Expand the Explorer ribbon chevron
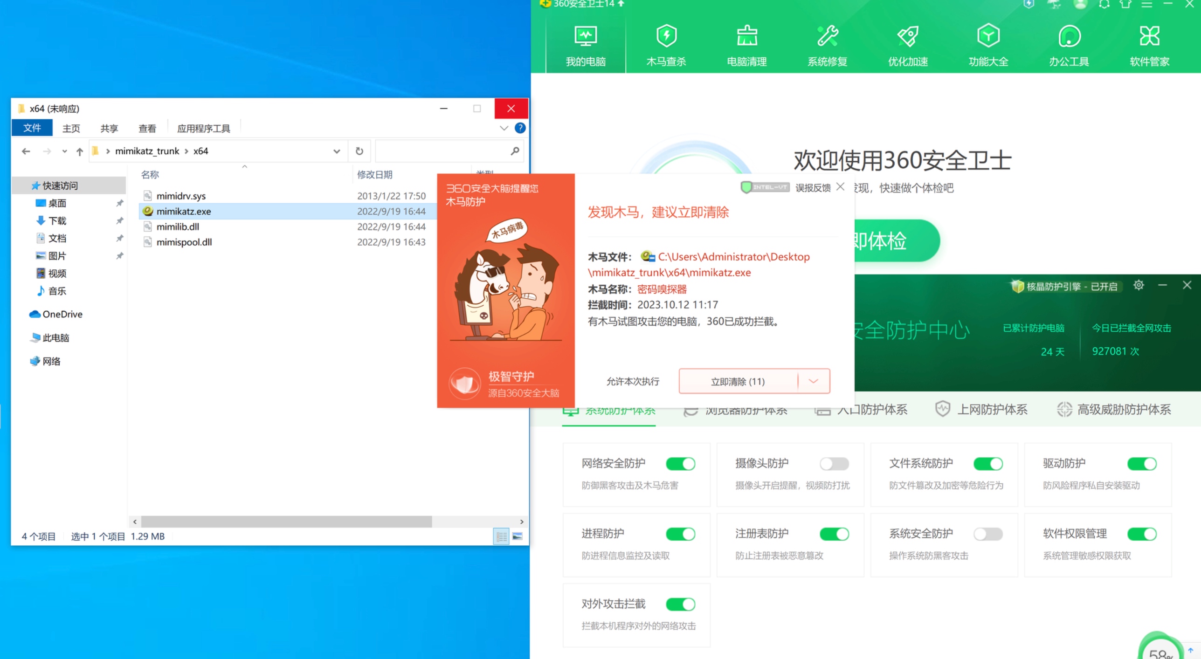Screen dimensions: 1201x659 coord(504,128)
